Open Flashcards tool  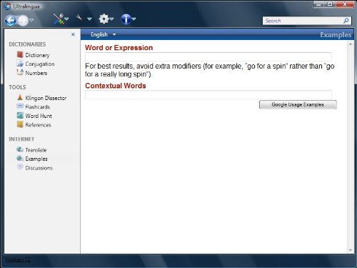click(x=38, y=107)
